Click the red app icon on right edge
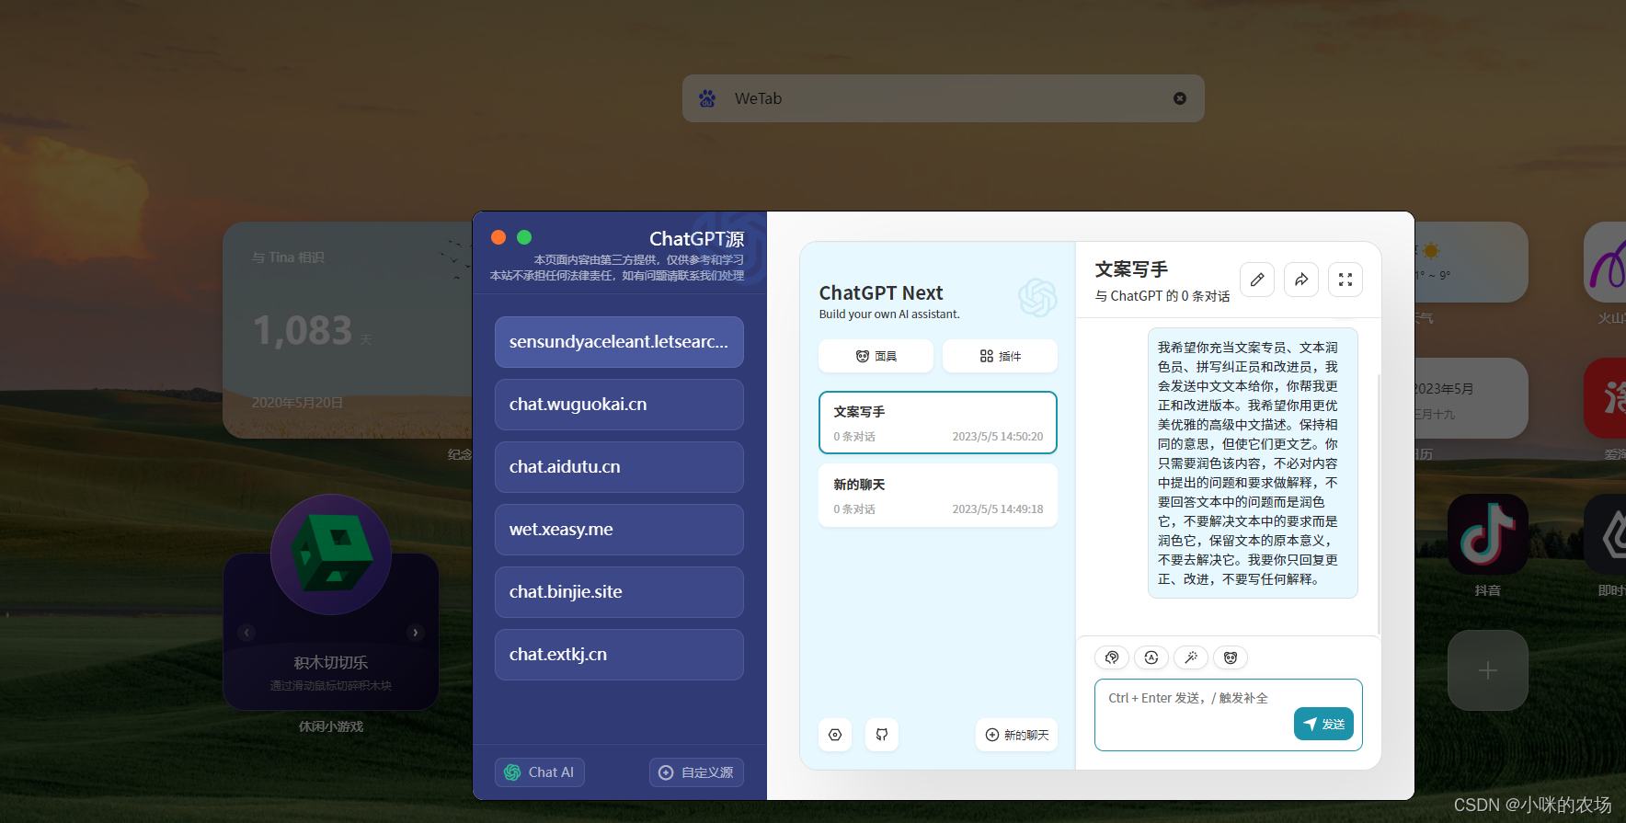1626x823 pixels. (1605, 398)
